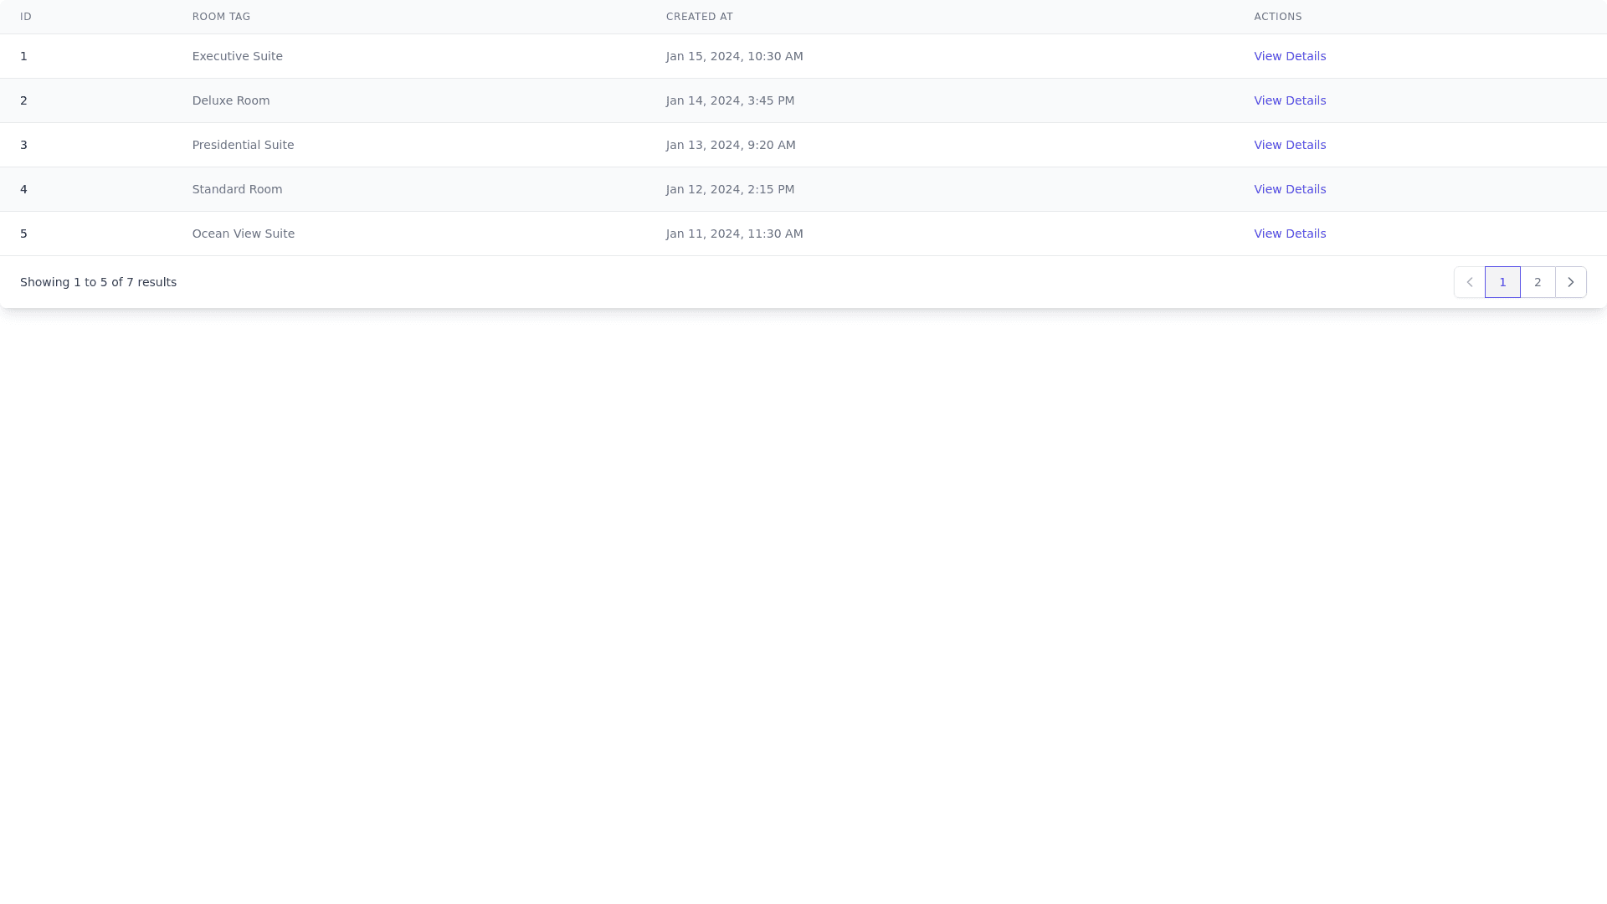1607x904 pixels.
Task: Open View Details for Ocean View Suite
Action: 1290,234
